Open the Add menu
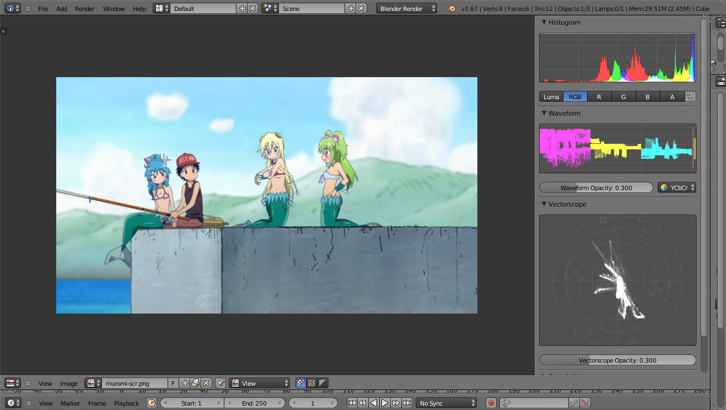 point(62,9)
